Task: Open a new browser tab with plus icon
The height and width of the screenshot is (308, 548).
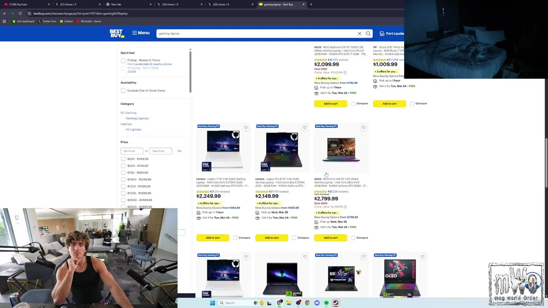Action: pyautogui.click(x=311, y=4)
